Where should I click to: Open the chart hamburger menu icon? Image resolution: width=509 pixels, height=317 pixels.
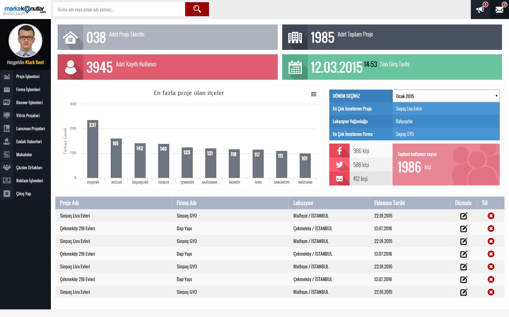(x=313, y=94)
